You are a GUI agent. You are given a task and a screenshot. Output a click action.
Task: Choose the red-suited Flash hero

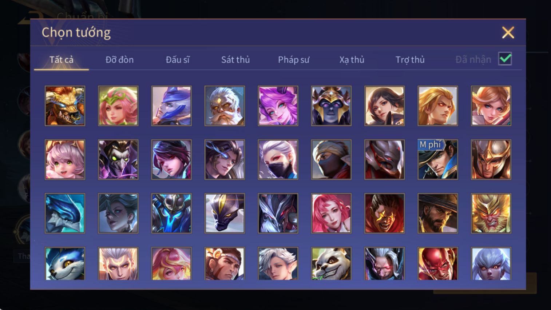438,263
